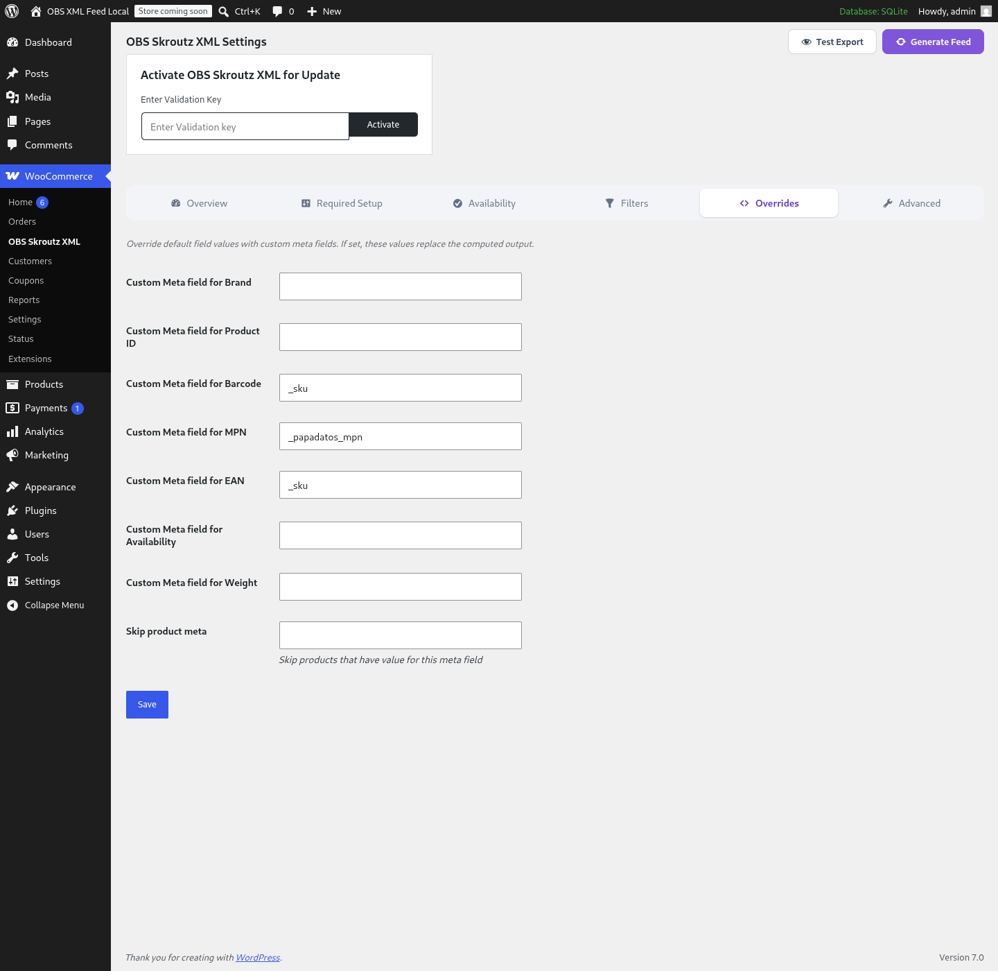Click the Payments badge showing 1

click(78, 409)
